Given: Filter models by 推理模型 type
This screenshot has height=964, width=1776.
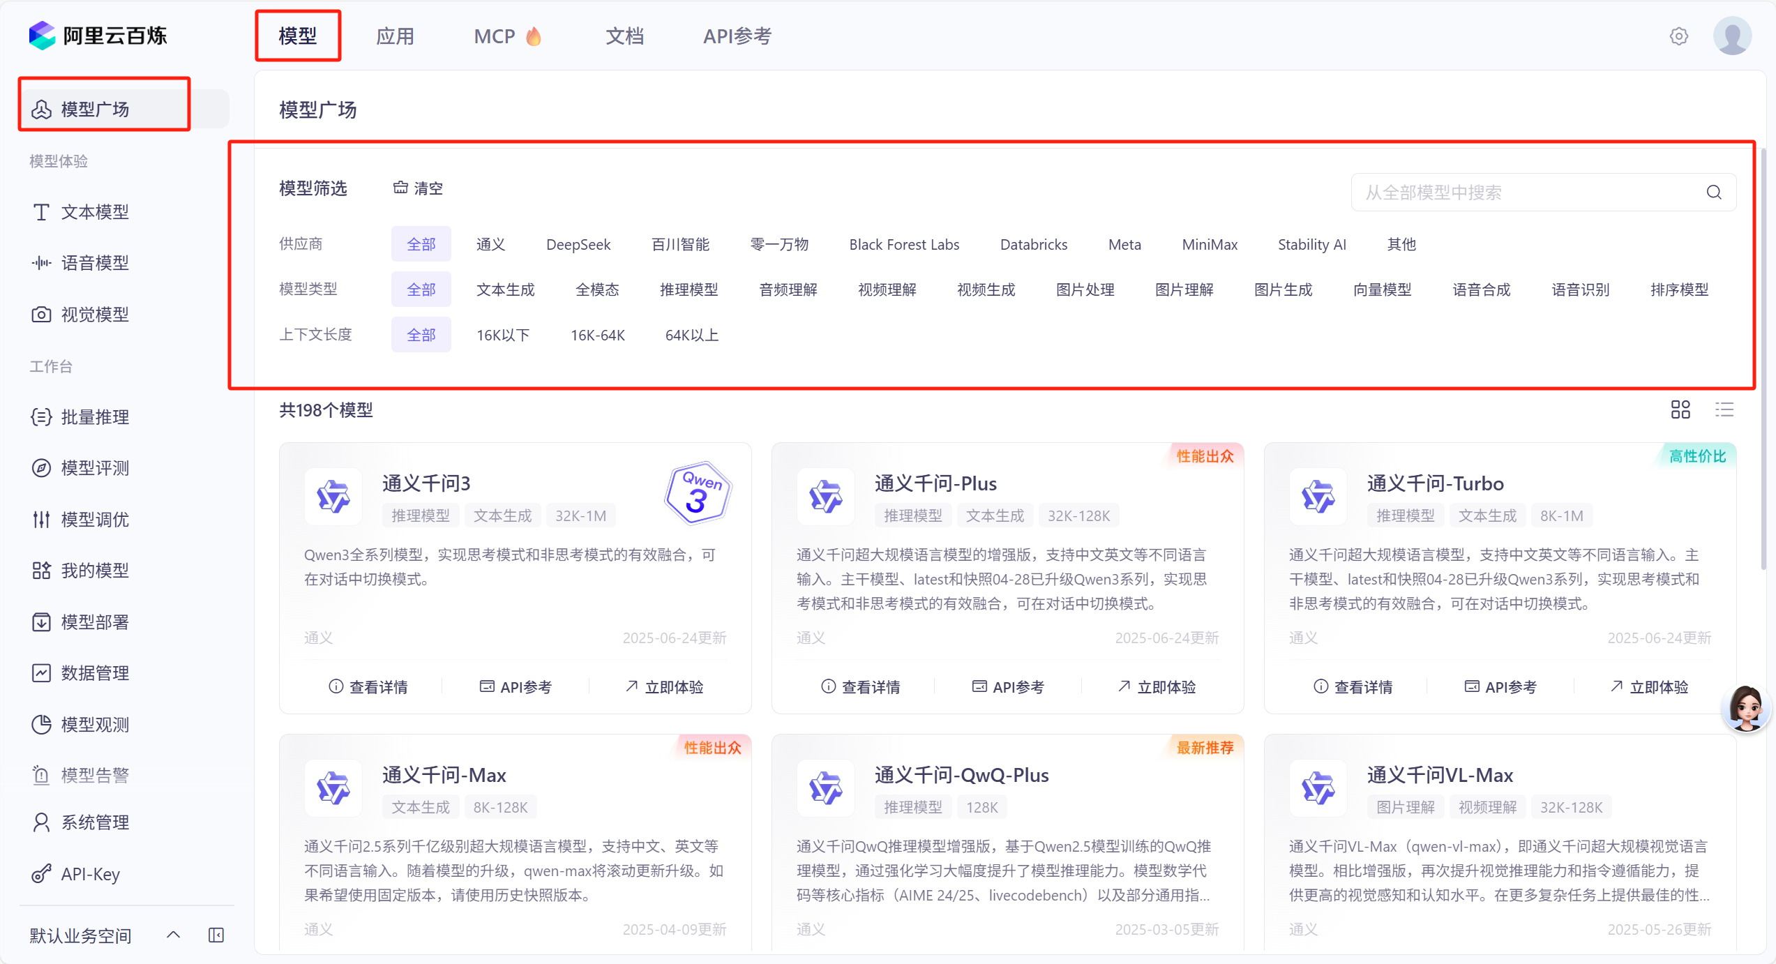Looking at the screenshot, I should pyautogui.click(x=688, y=289).
